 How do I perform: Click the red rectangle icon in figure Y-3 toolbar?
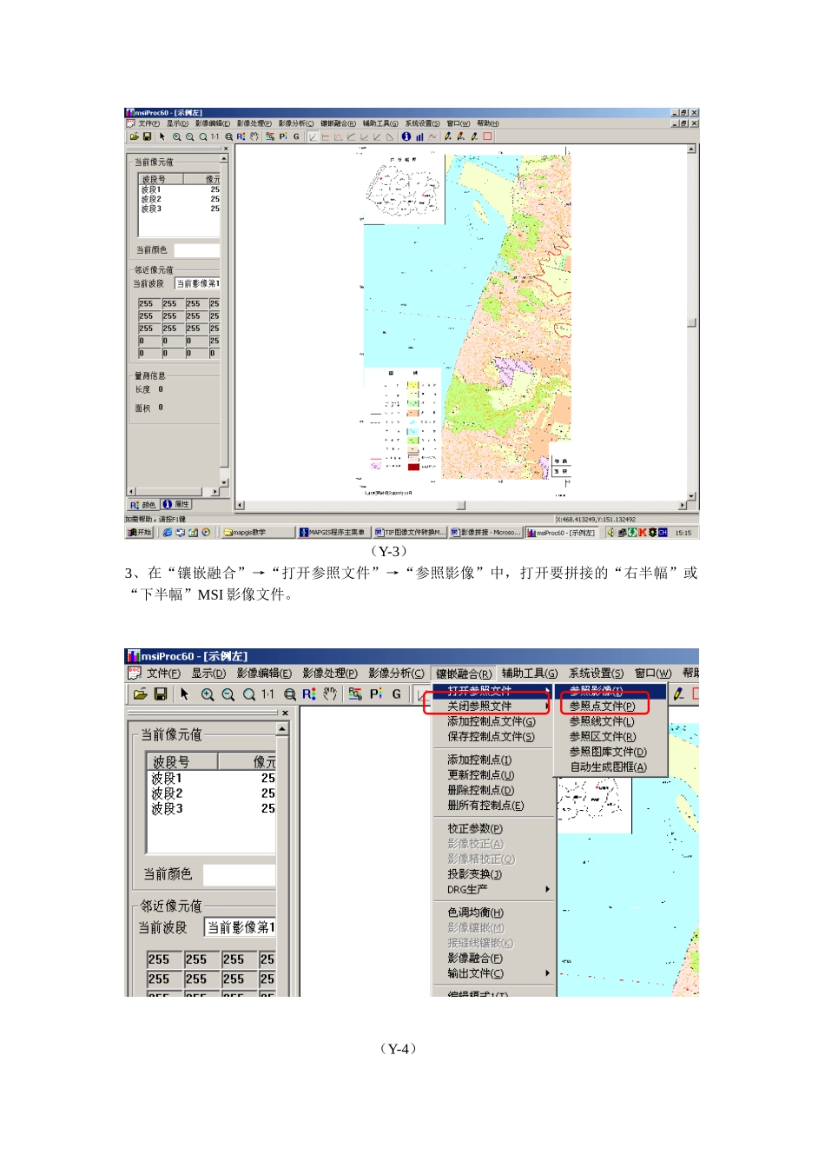pyautogui.click(x=487, y=136)
